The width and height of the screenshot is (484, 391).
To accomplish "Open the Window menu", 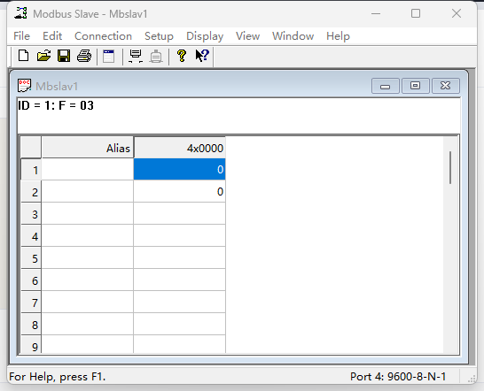I will [293, 36].
